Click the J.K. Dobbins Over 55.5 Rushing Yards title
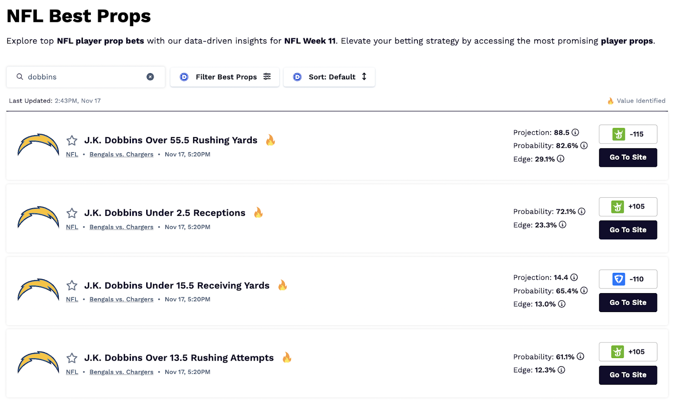This screenshot has width=676, height=405. click(171, 140)
